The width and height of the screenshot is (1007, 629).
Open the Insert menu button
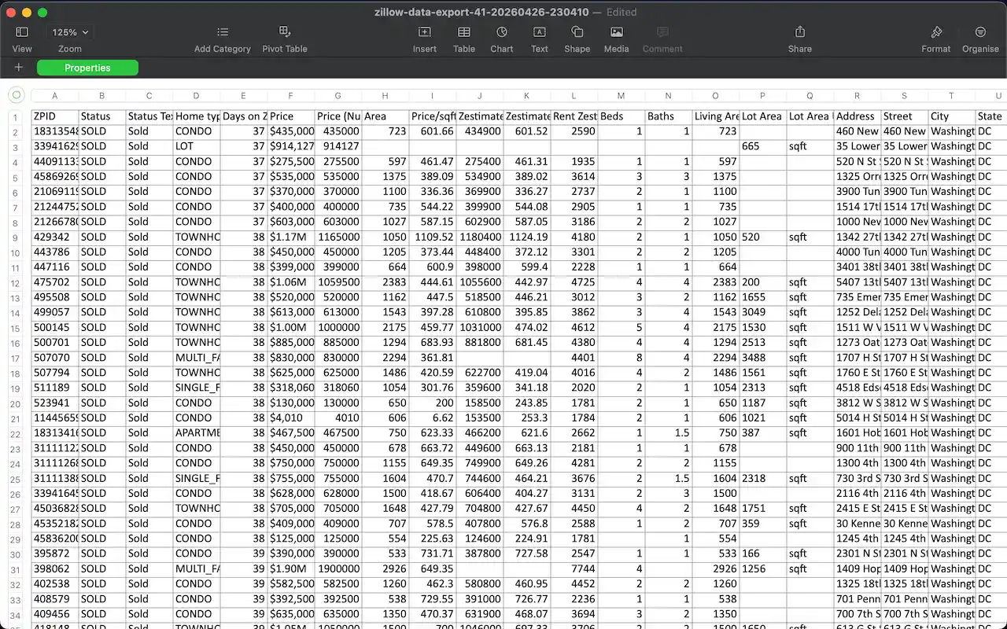click(x=425, y=32)
